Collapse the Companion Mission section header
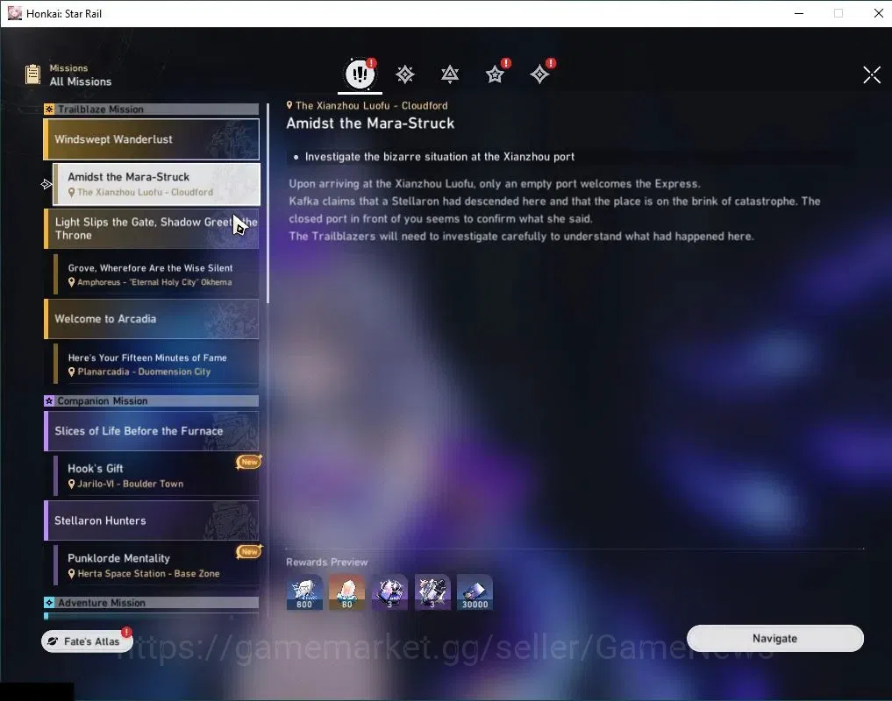Viewport: 892px width, 701px height. pos(152,400)
